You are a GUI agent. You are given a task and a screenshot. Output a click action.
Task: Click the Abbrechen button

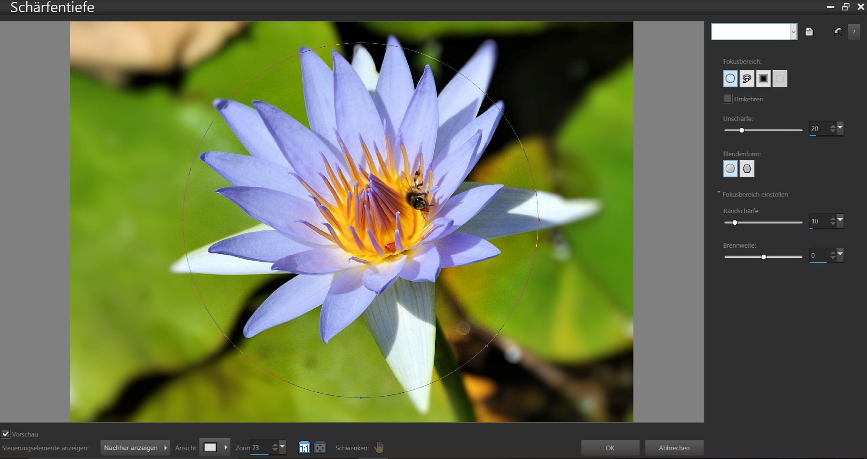[x=674, y=448]
